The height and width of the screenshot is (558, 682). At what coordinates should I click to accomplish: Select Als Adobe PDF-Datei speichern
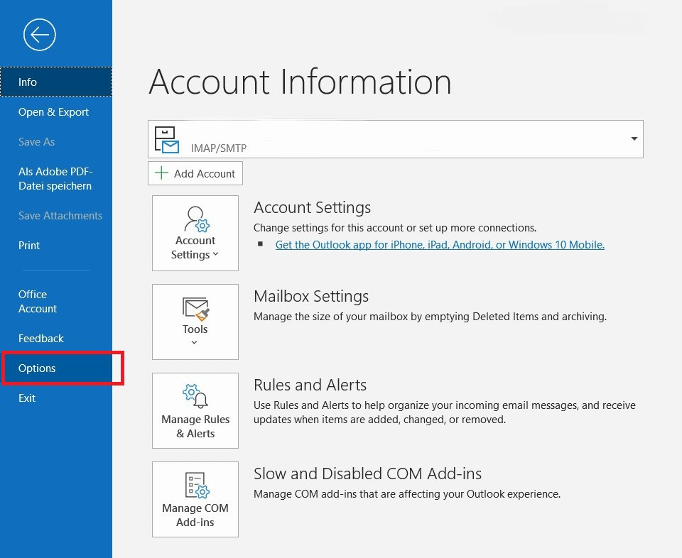click(x=56, y=179)
